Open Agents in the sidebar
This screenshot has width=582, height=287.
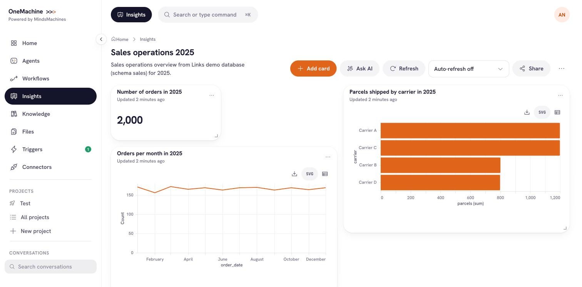[50, 61]
